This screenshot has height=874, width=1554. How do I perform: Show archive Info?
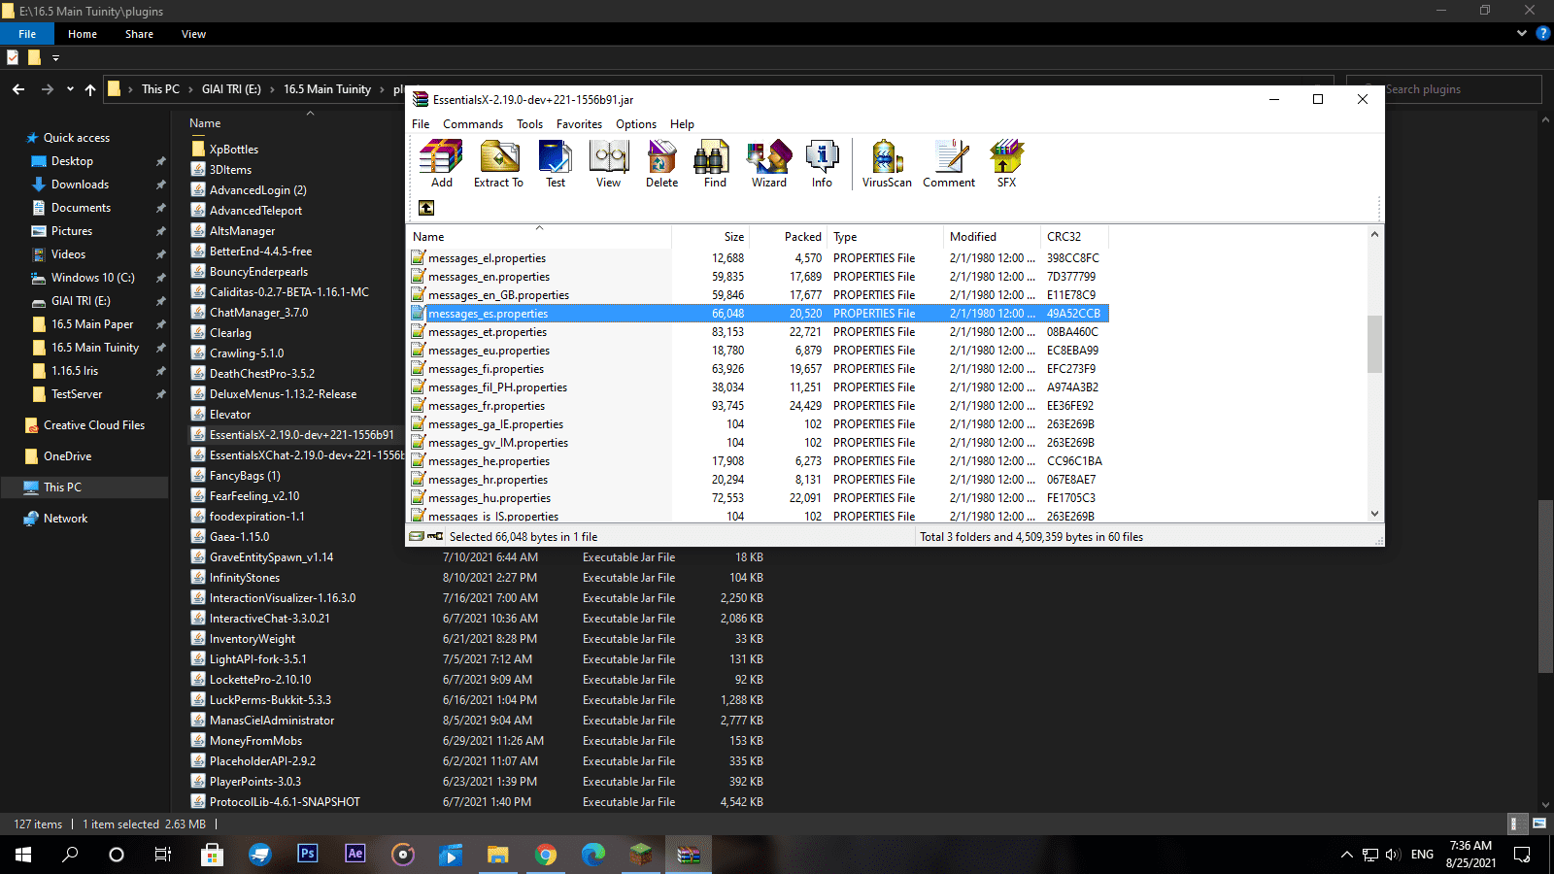(x=823, y=163)
